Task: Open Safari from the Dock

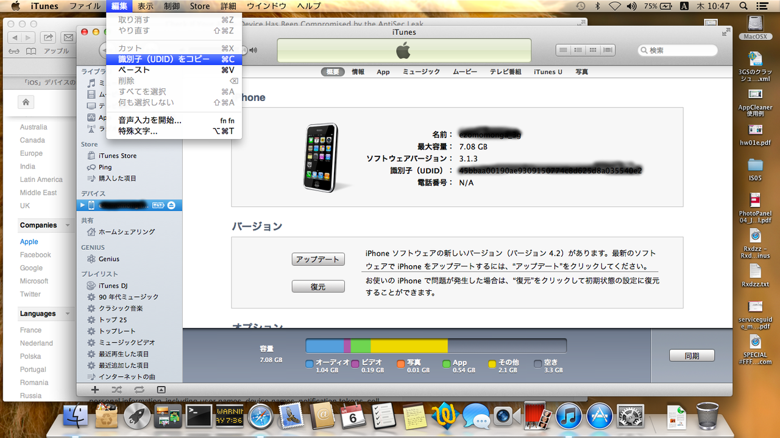Action: pos(260,417)
